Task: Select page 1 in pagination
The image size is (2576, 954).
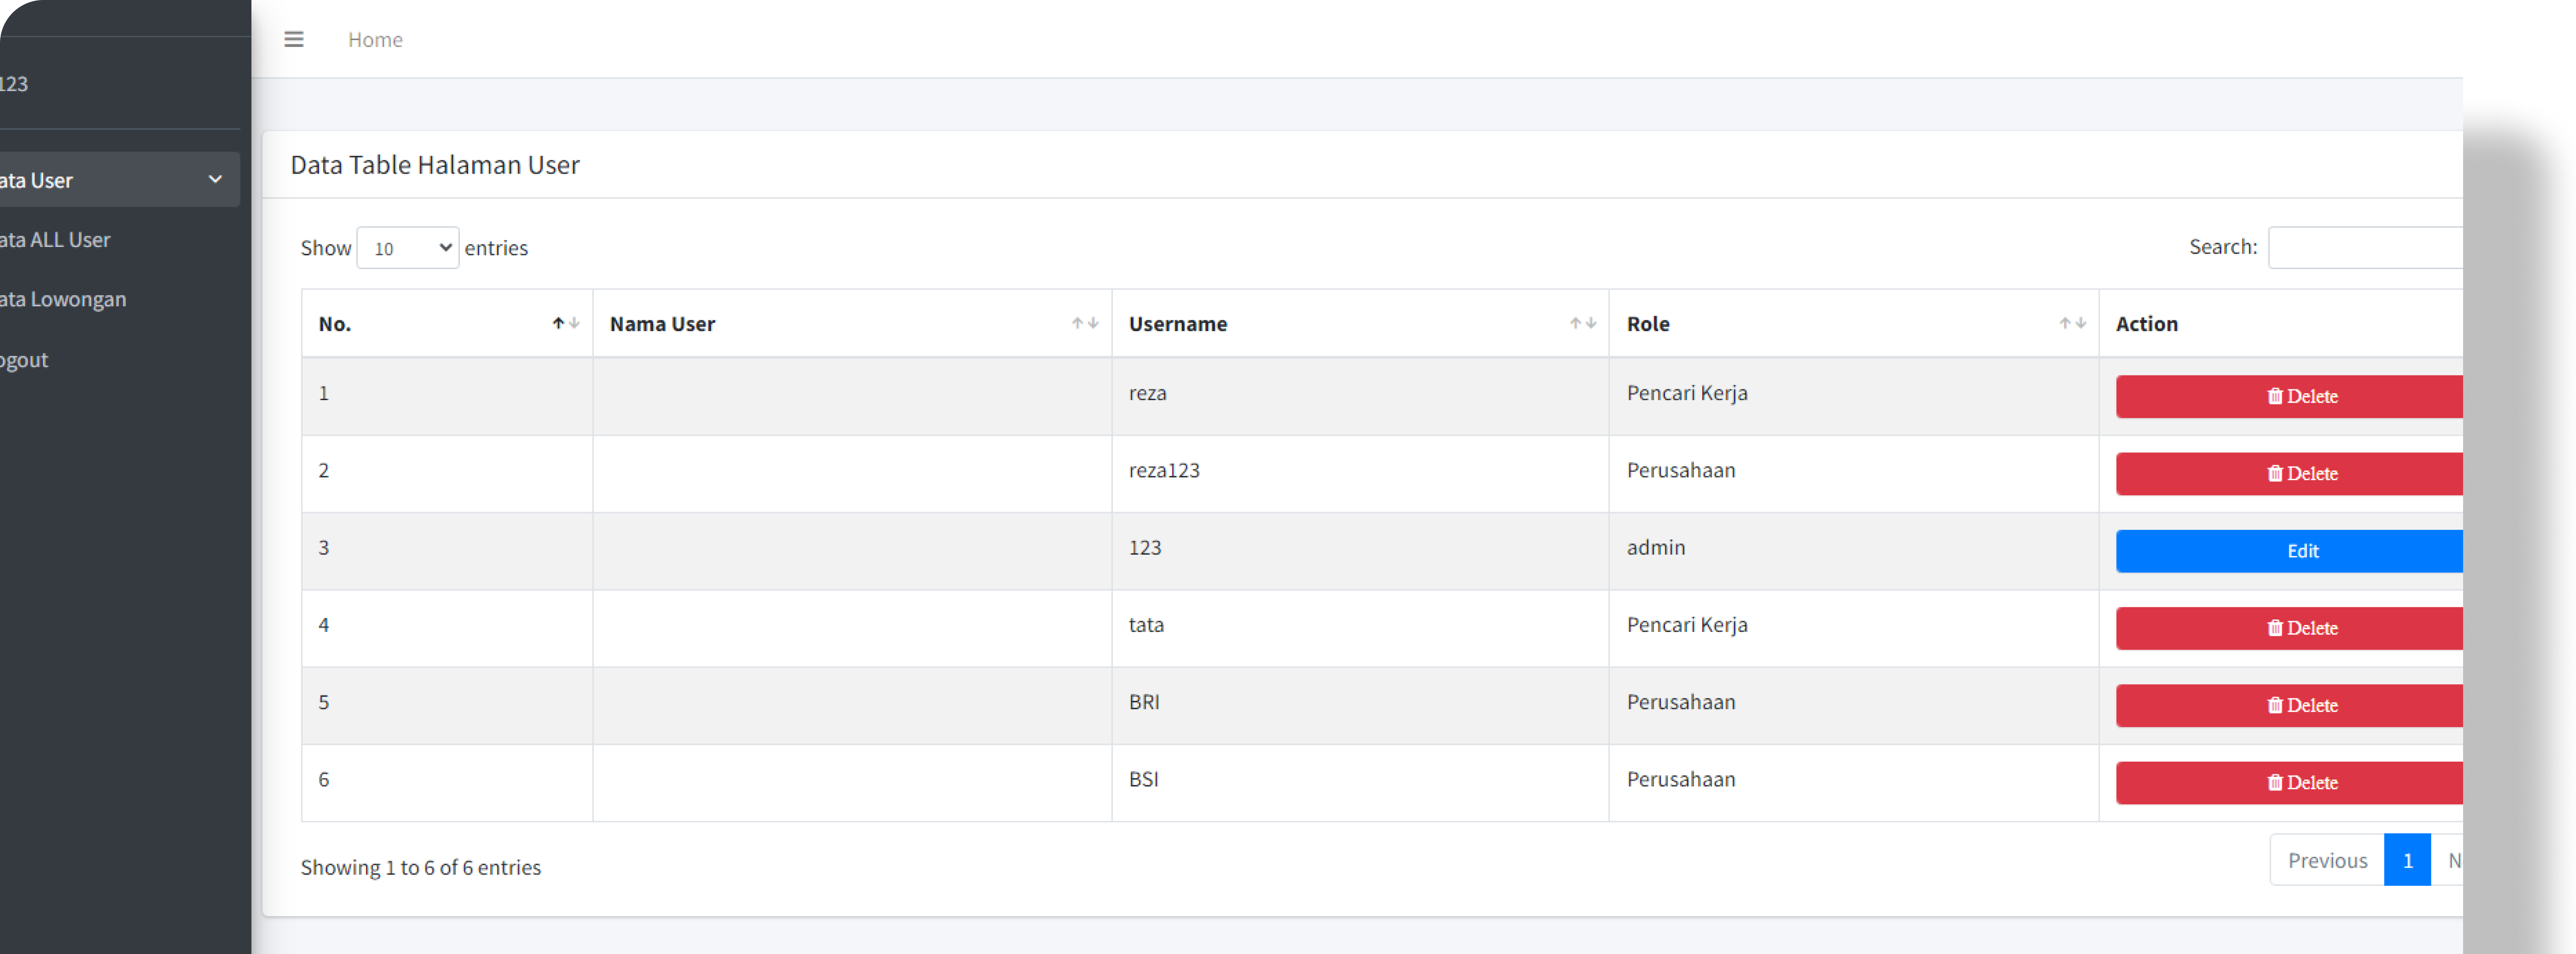Action: tap(2406, 860)
